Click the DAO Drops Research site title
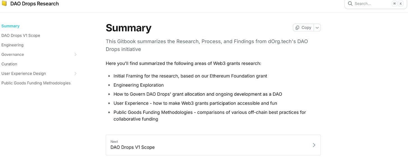408x160 pixels. pyautogui.click(x=34, y=4)
